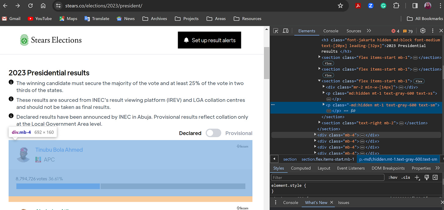Open the Tinubu Bola Ahmed candidate link
Screen dimensions: 444x210
coord(59,150)
